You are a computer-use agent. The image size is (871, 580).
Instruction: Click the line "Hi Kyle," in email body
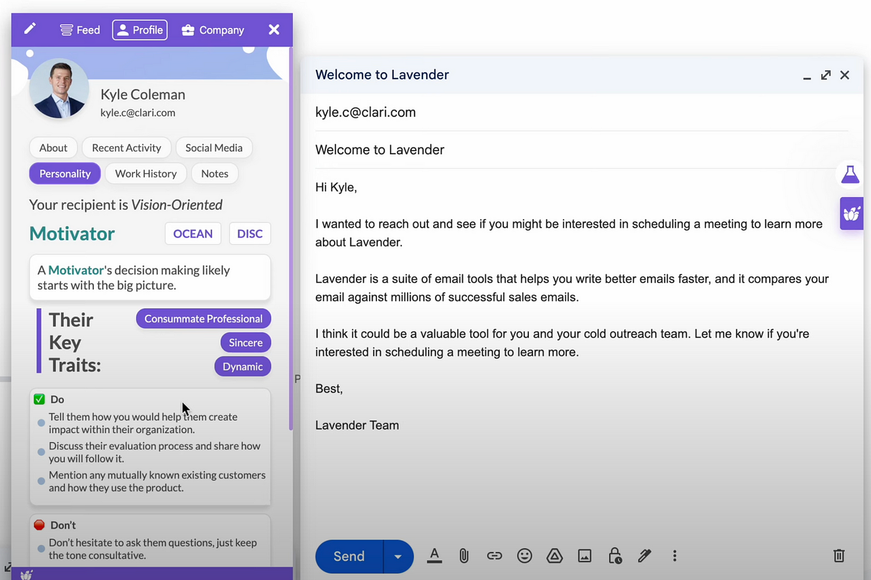[x=336, y=187]
